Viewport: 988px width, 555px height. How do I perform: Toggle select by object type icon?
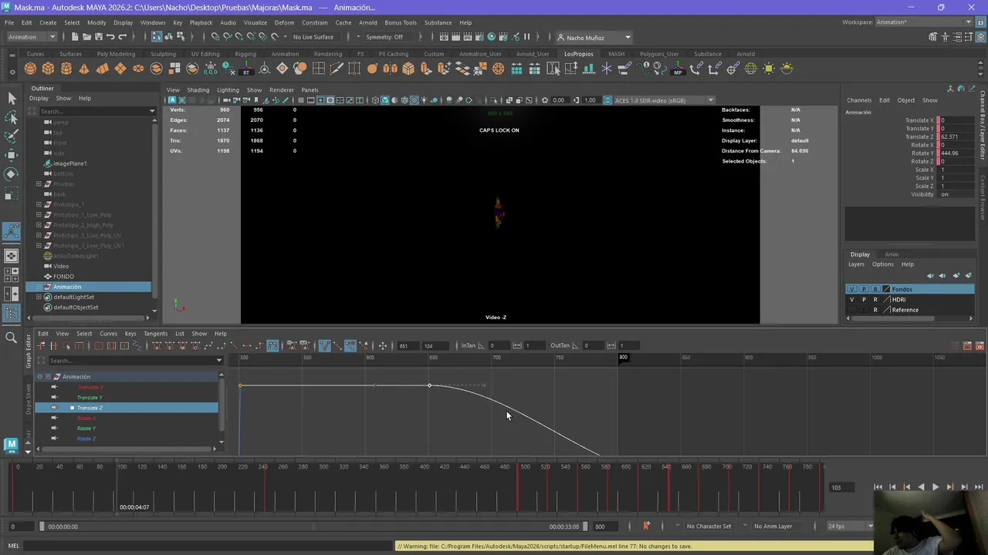pos(170,37)
